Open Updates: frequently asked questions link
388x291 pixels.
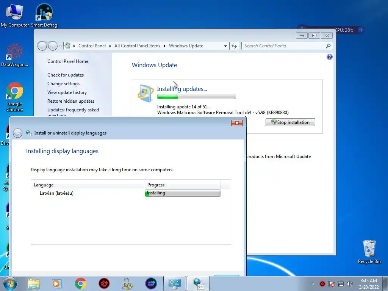click(73, 111)
